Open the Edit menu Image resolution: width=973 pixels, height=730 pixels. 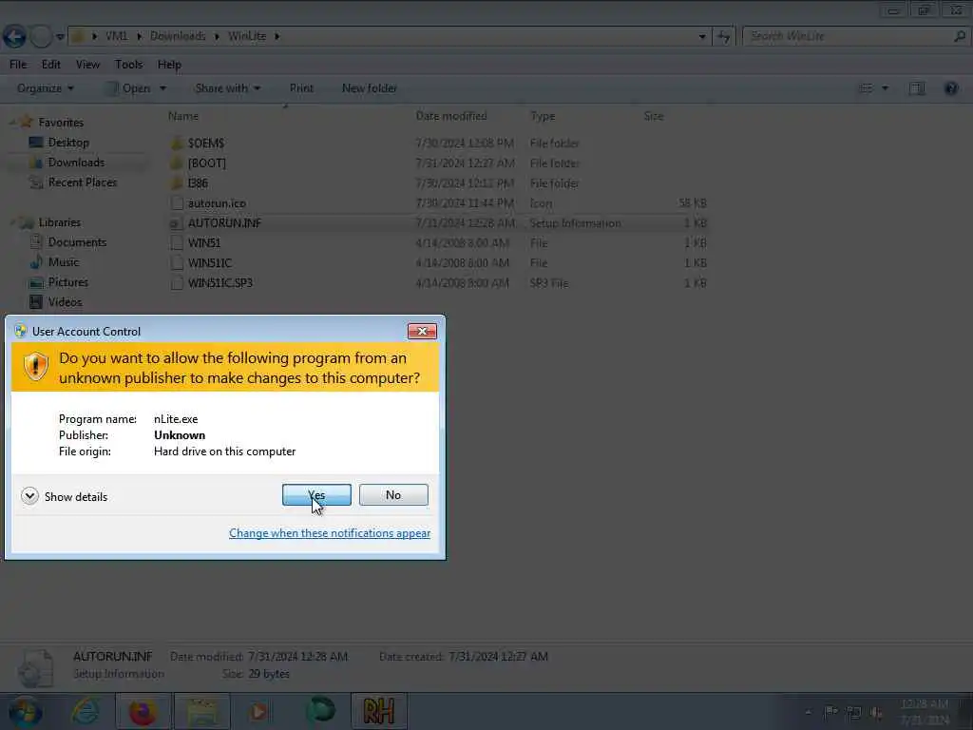[51, 65]
